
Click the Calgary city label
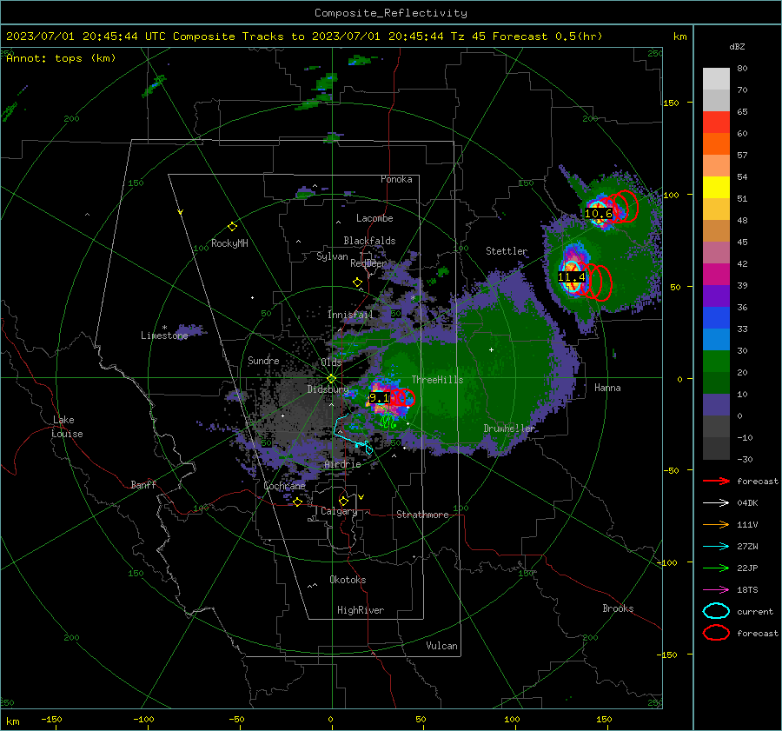click(x=339, y=511)
